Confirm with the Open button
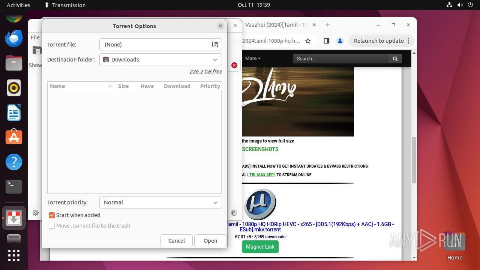The image size is (480, 270). [x=210, y=241]
